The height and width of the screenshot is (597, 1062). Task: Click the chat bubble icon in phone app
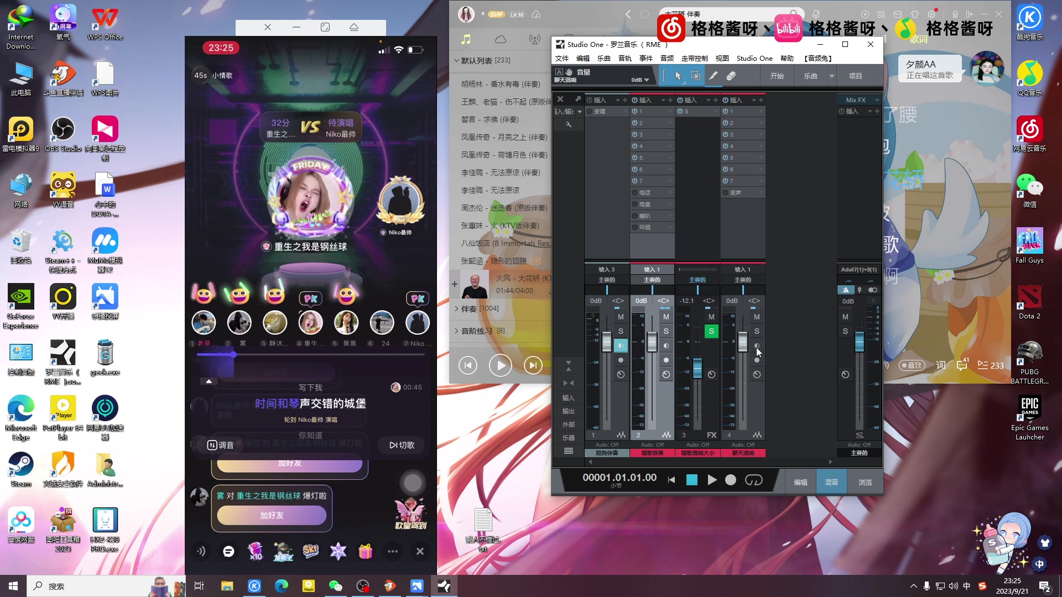pyautogui.click(x=228, y=551)
